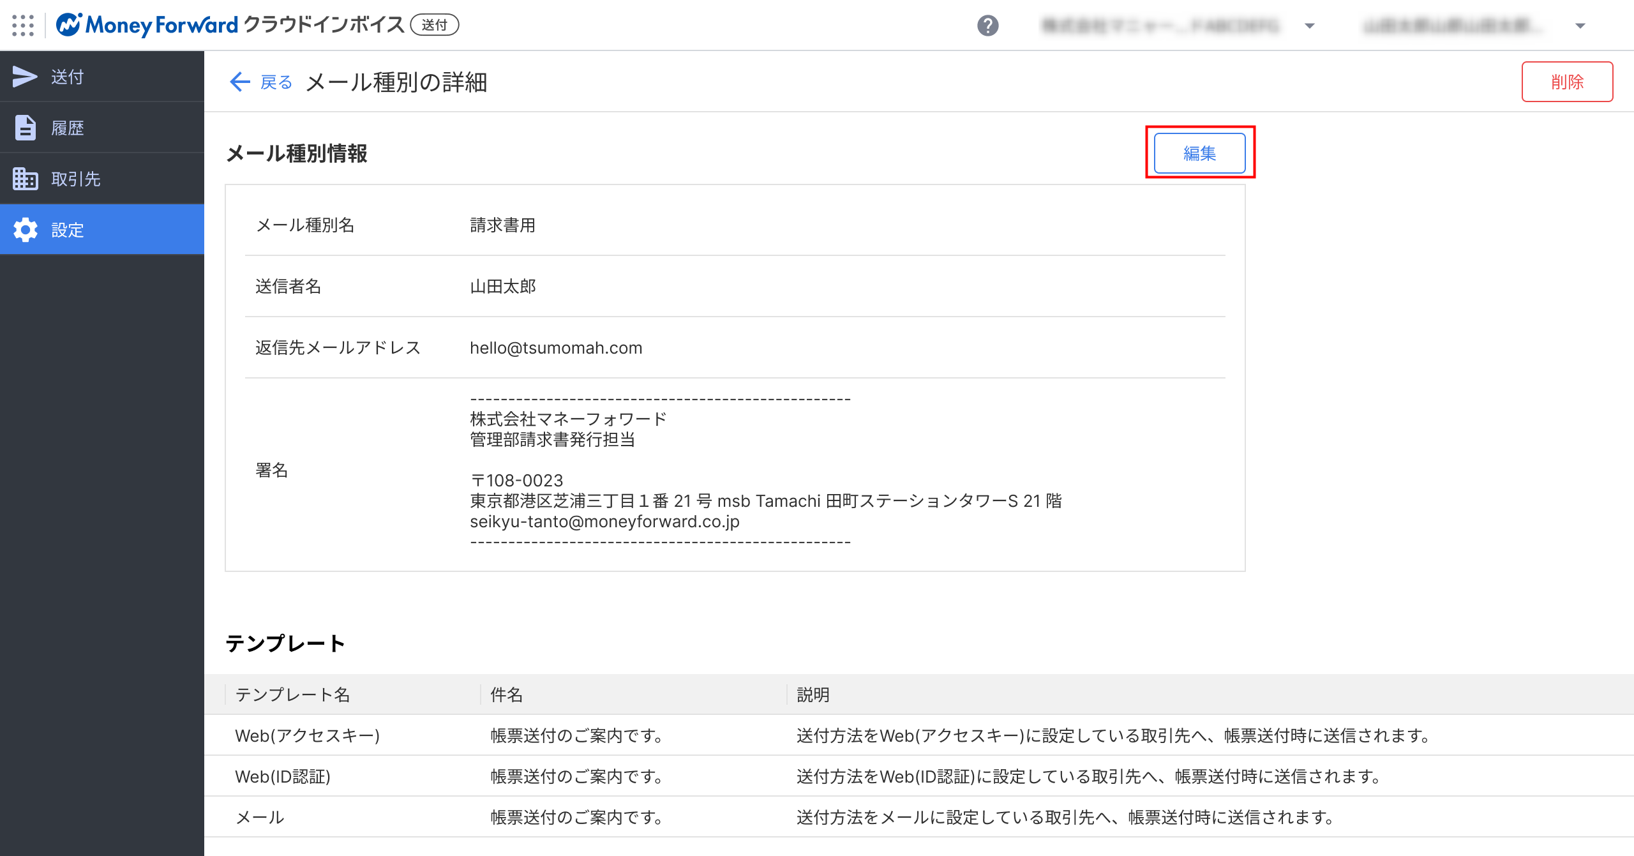Click the 取引先 building icon
This screenshot has height=856, width=1634.
coord(25,179)
